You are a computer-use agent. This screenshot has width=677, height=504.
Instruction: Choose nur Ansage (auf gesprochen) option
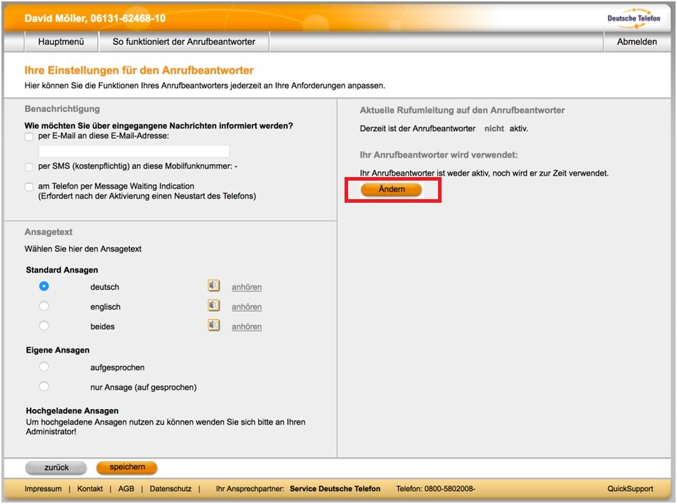(x=44, y=386)
